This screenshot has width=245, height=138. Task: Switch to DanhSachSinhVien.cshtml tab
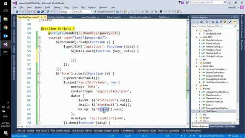[x=60, y=17]
